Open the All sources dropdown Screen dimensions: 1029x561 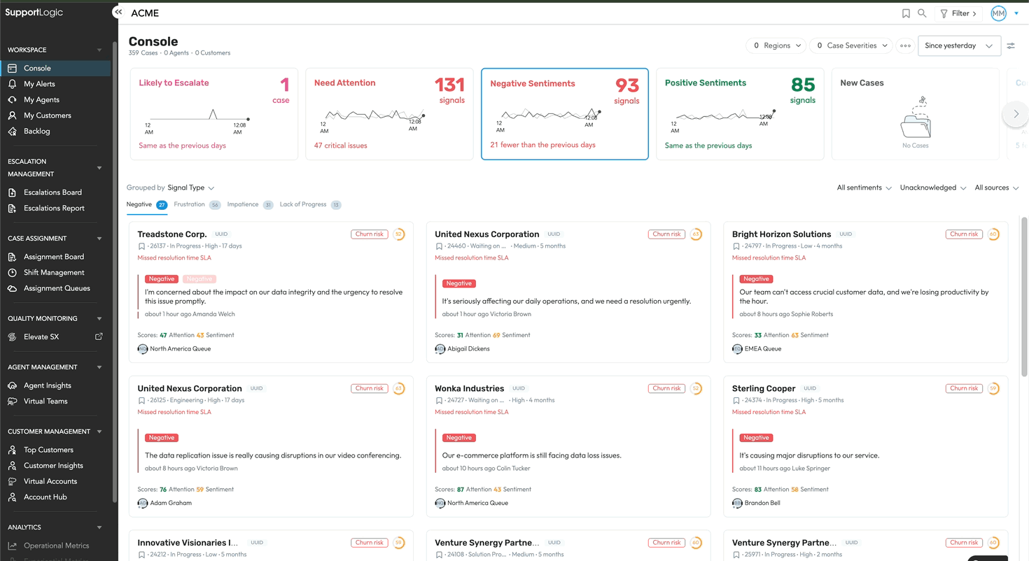click(997, 187)
